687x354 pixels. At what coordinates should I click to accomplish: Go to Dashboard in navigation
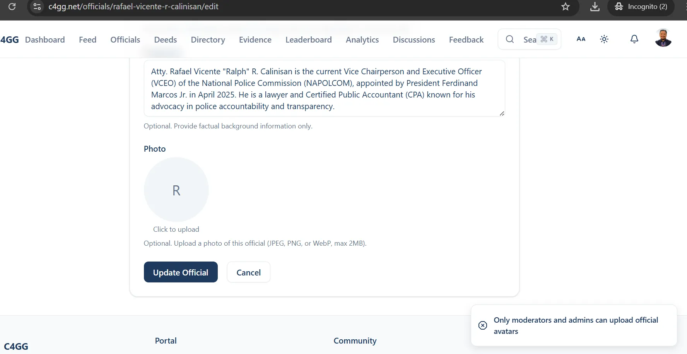pyautogui.click(x=45, y=40)
